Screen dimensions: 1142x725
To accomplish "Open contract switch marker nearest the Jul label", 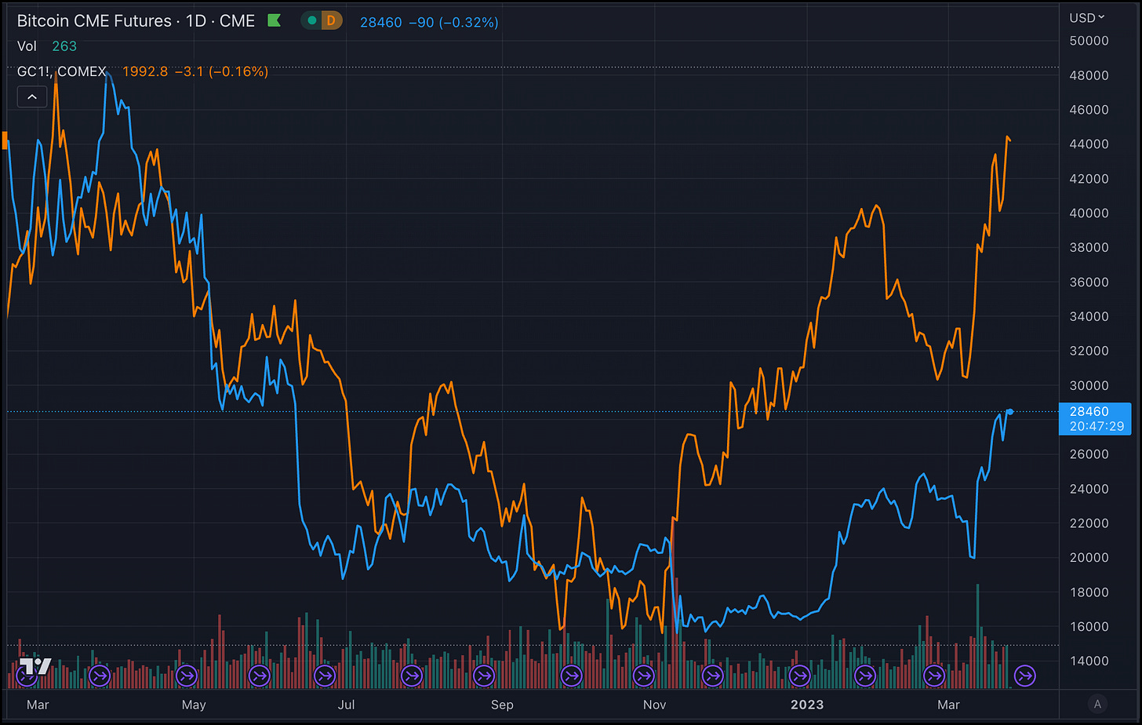I will pos(324,675).
